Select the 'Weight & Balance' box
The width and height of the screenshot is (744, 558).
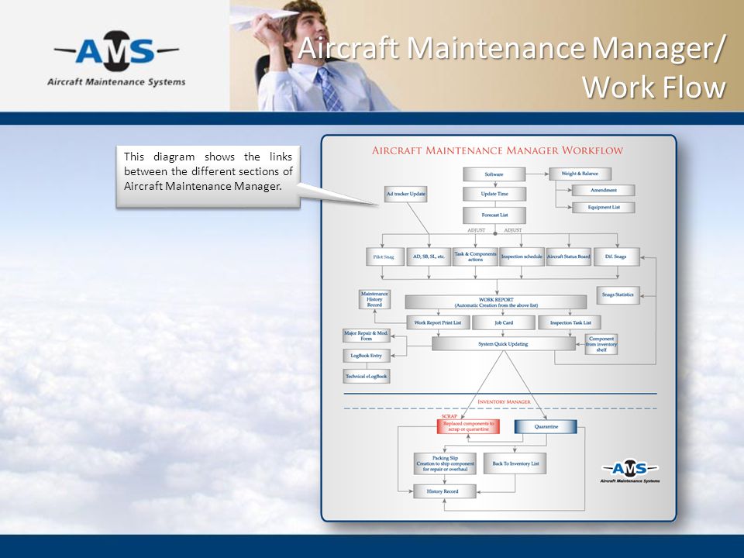pyautogui.click(x=580, y=174)
